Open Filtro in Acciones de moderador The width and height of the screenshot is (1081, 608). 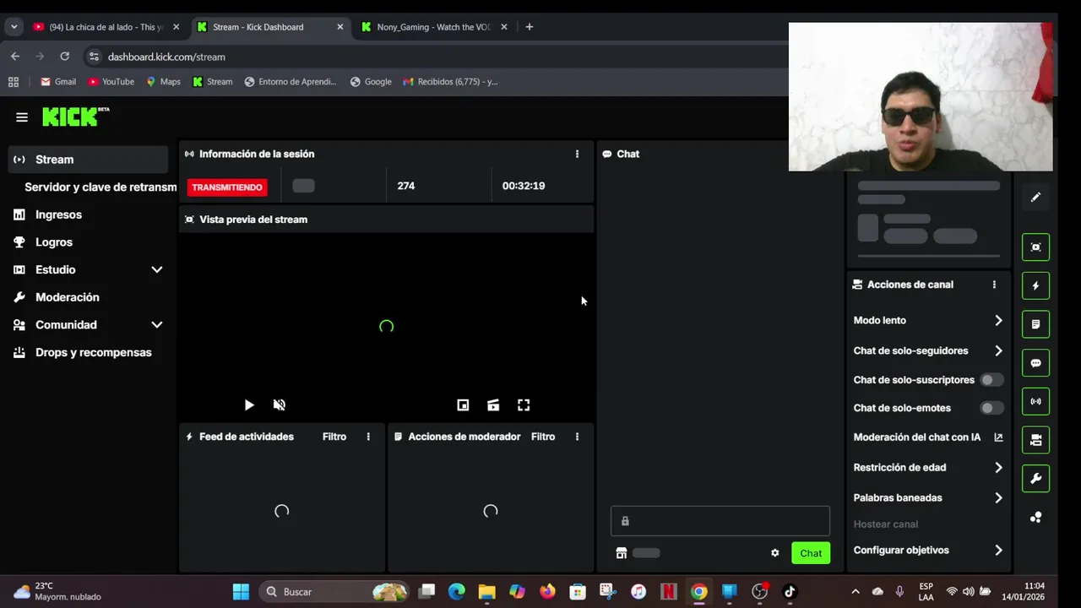tap(543, 437)
